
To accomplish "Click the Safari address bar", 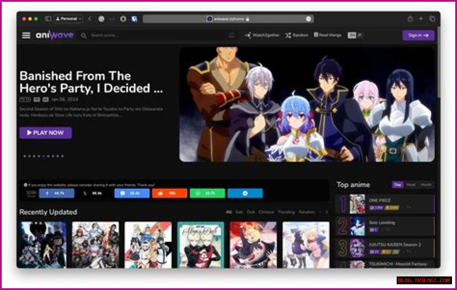I will coord(228,19).
